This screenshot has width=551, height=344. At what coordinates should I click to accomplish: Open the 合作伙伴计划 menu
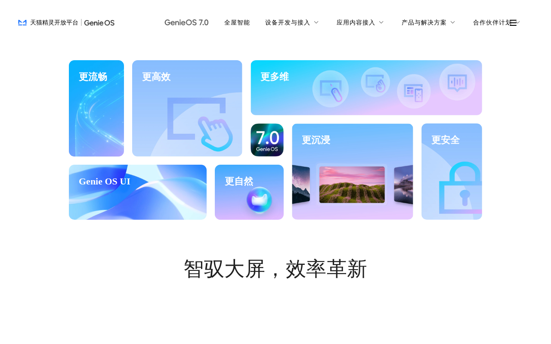491,22
